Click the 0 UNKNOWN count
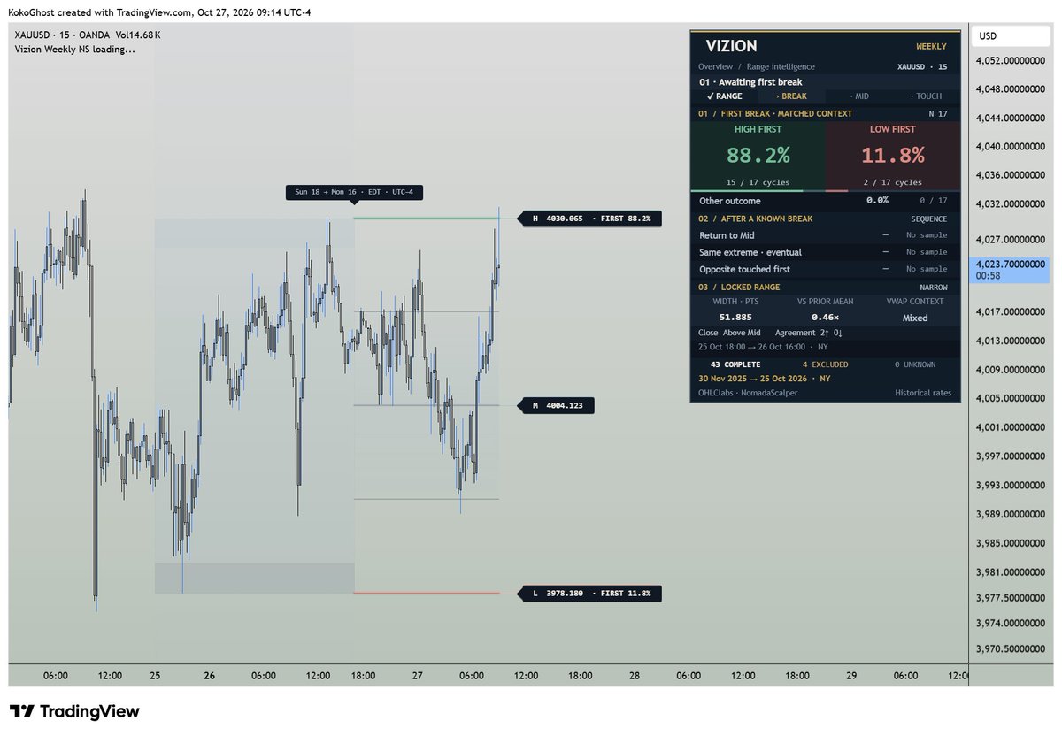Viewport: 1062px width, 736px height. (914, 364)
